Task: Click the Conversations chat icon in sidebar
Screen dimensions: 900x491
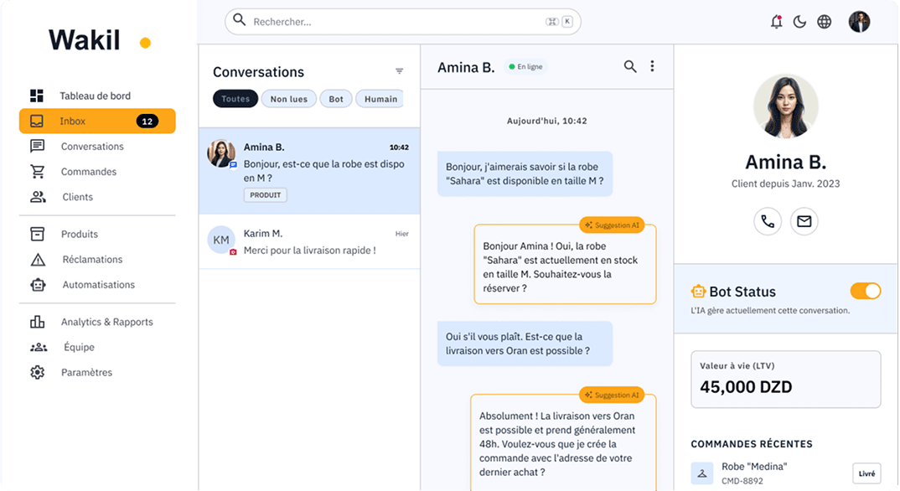Action: coord(38,147)
